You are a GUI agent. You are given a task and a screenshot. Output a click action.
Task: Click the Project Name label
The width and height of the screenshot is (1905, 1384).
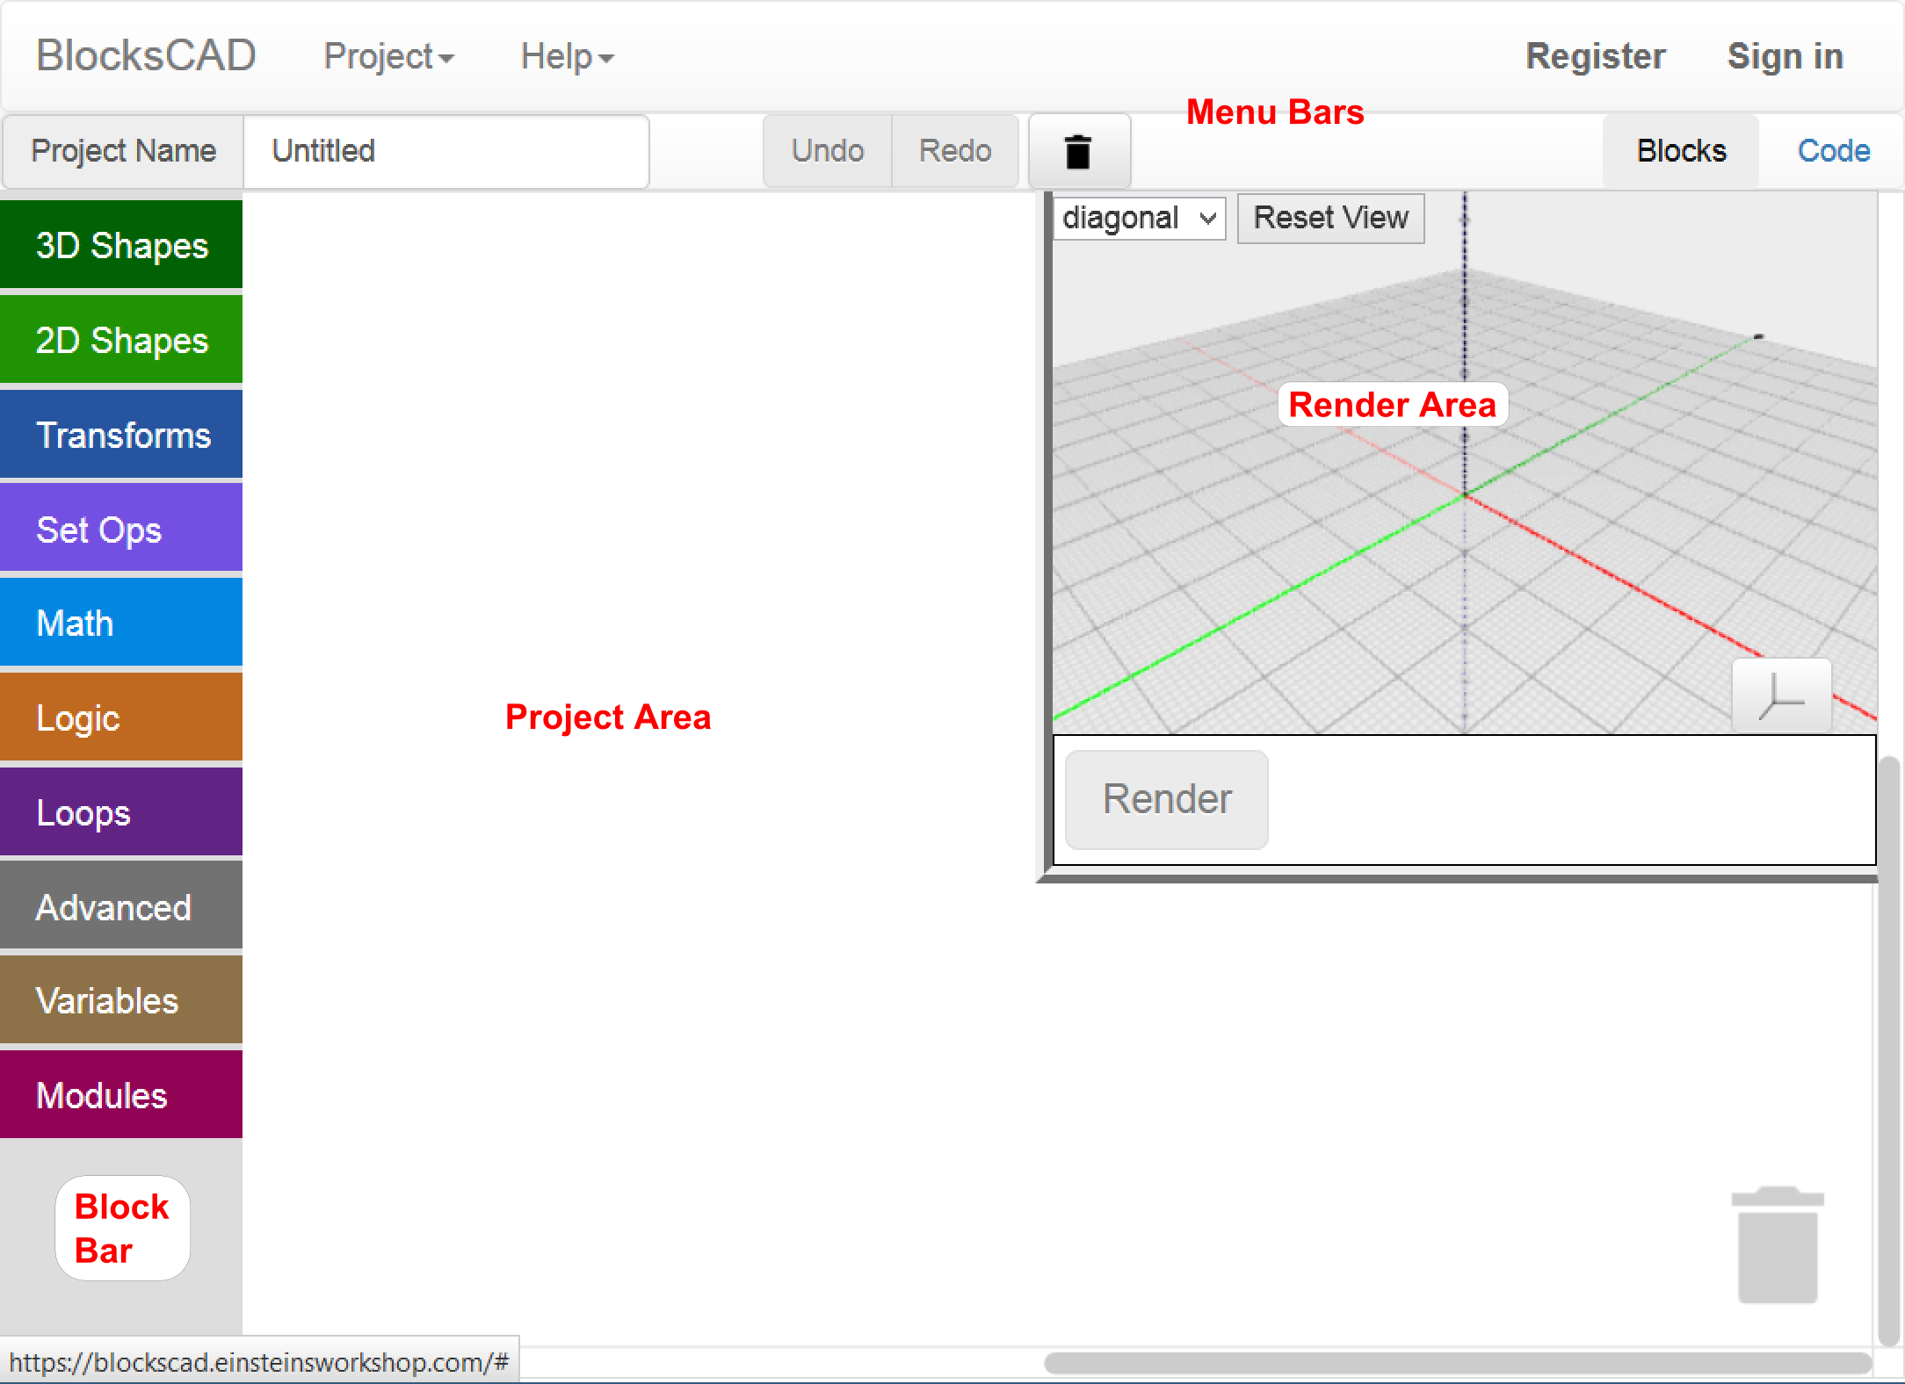tap(123, 151)
